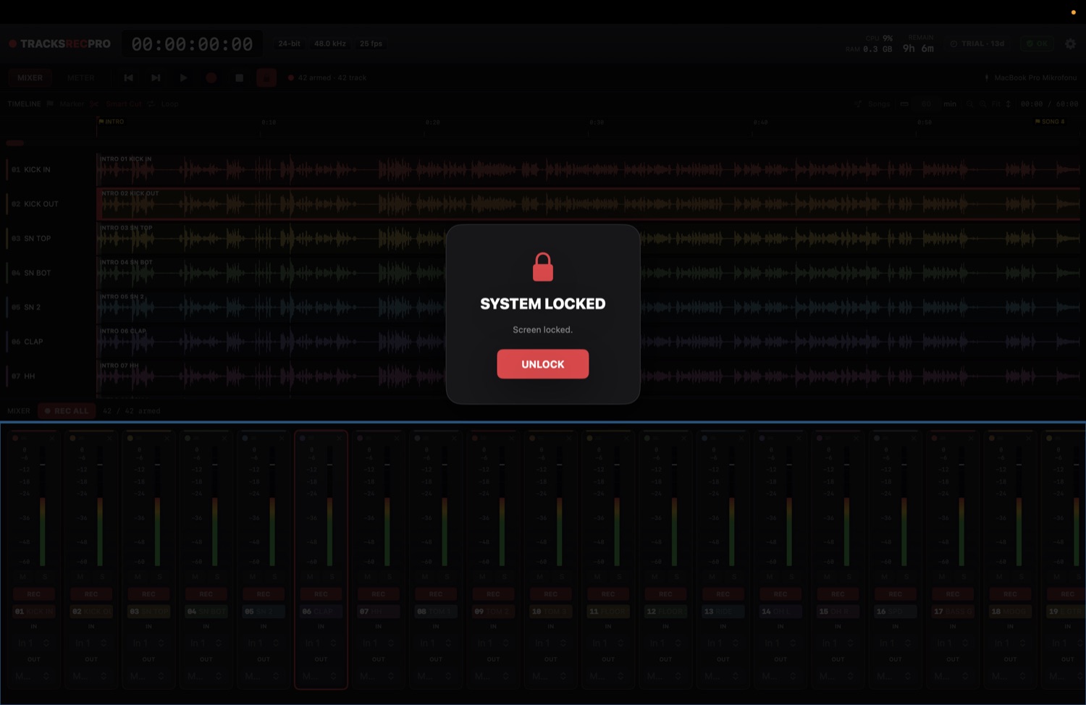Open the OUT dropdown on channel 07 HH
The width and height of the screenshot is (1086, 705).
(x=378, y=676)
